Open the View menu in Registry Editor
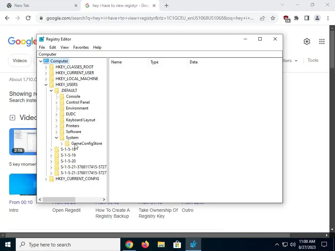This screenshot has width=335, height=251. [64, 47]
